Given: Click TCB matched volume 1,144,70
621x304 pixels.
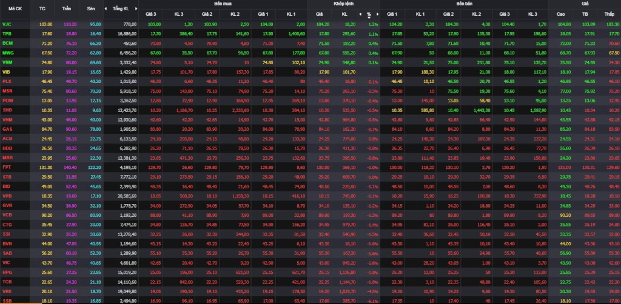Looking at the screenshot, I should pos(347,282).
